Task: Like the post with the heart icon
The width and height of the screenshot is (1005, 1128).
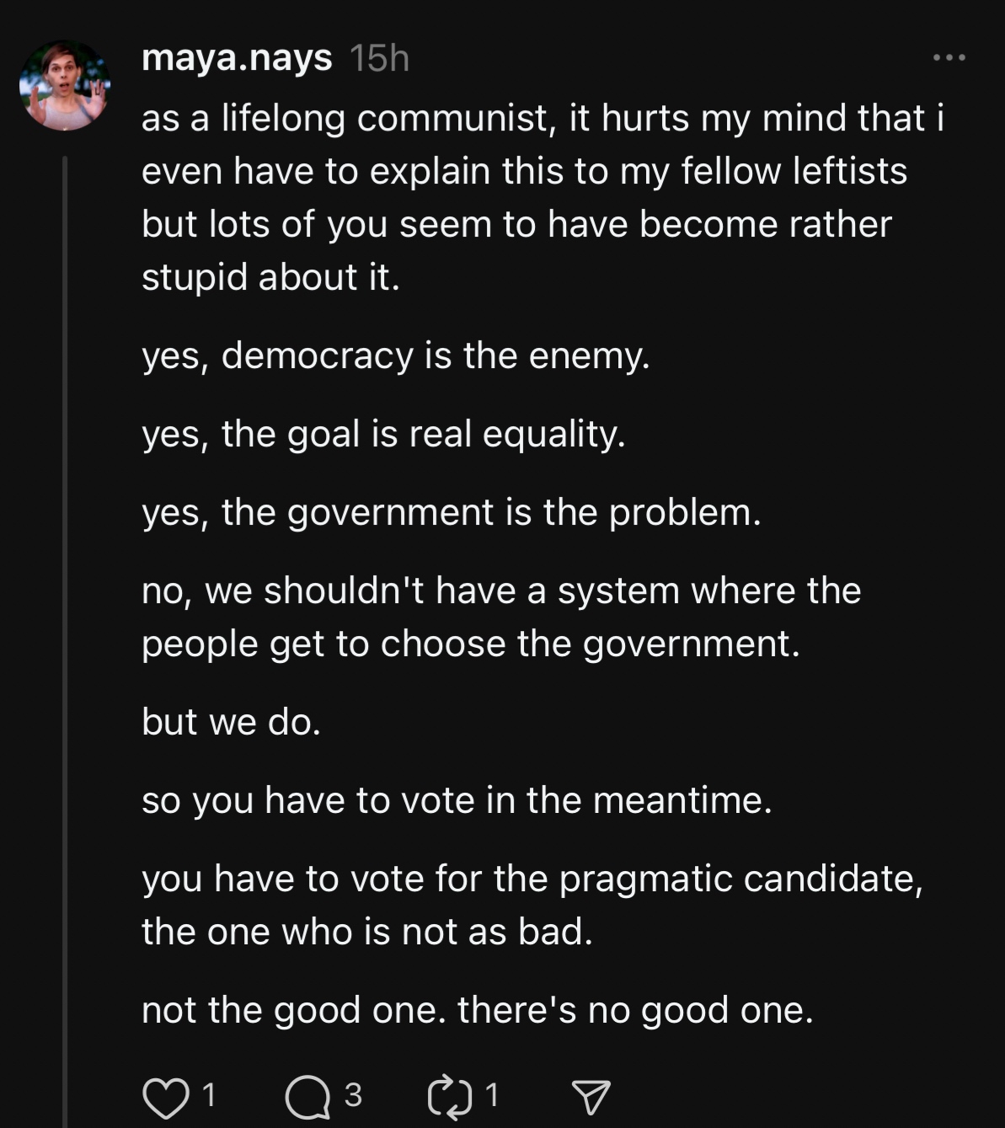Action: (165, 1097)
